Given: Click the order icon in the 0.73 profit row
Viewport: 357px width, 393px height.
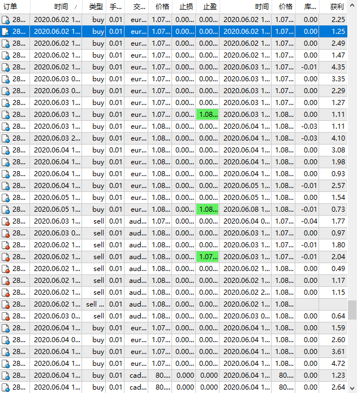Looking at the screenshot, I should pyautogui.click(x=6, y=209).
